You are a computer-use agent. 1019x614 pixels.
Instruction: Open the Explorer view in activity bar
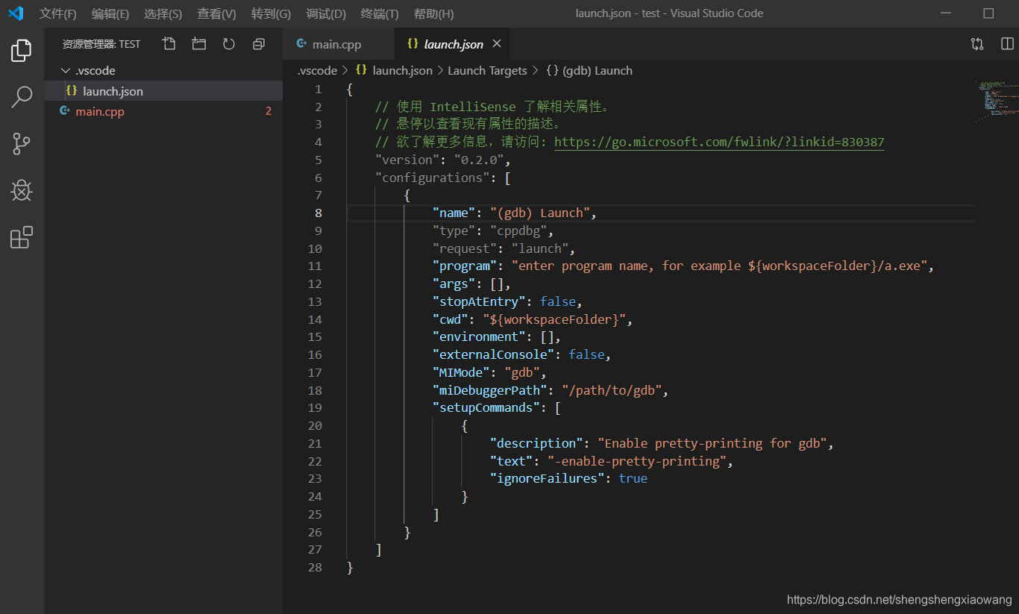point(22,51)
